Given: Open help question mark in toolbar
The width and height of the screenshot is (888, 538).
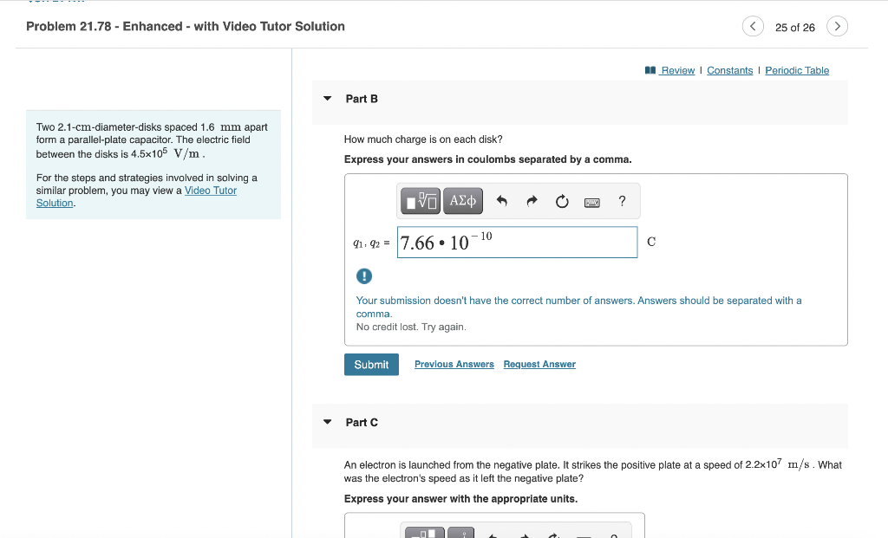Looking at the screenshot, I should tap(622, 201).
